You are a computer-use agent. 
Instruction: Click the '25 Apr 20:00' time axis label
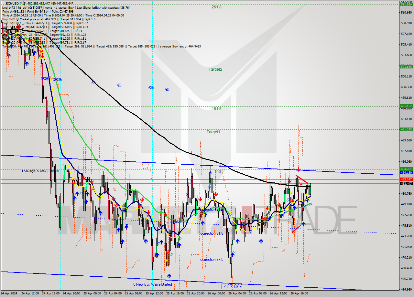click(x=196, y=294)
